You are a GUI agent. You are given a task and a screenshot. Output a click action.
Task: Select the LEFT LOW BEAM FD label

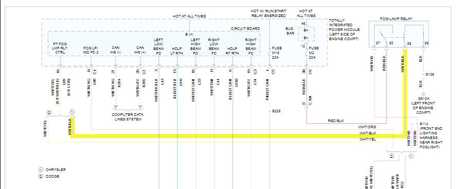pos(158,46)
